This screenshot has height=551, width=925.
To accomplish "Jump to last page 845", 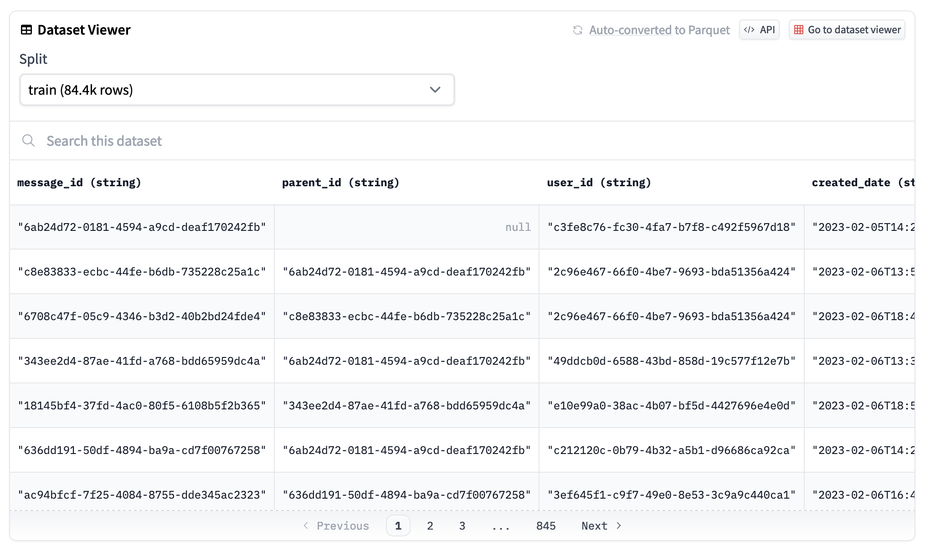I will coord(545,526).
